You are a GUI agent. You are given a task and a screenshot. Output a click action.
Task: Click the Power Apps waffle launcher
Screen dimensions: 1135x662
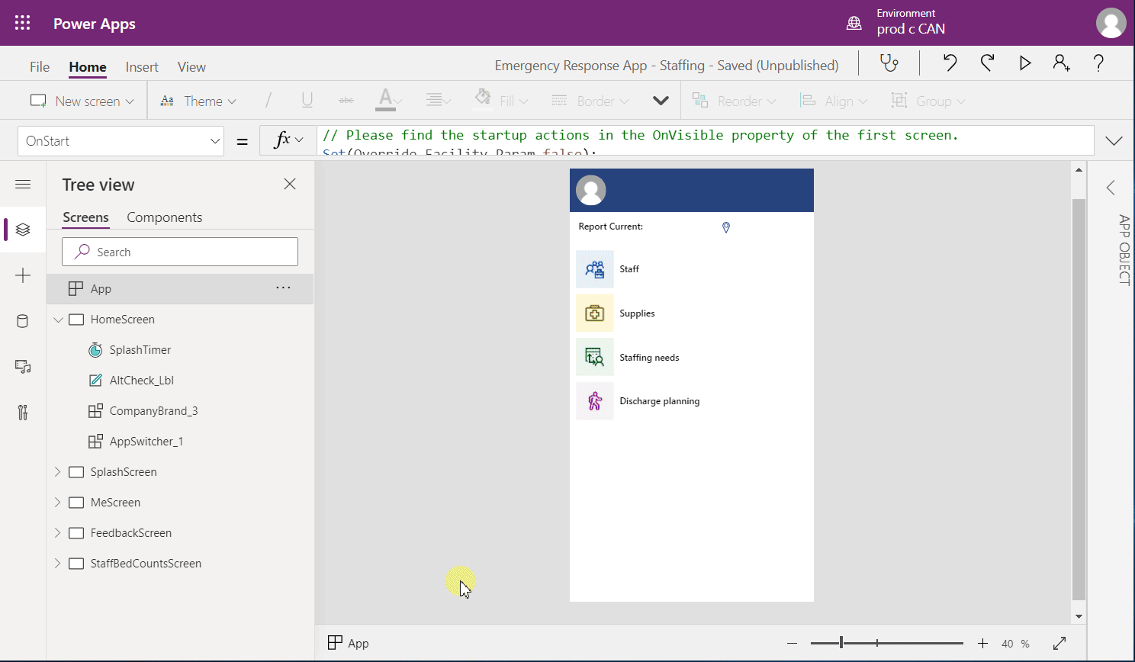tap(23, 24)
